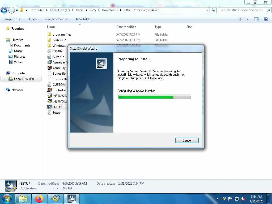The image size is (272, 204).
Task: Open the Music library
Action: click(x=18, y=51)
